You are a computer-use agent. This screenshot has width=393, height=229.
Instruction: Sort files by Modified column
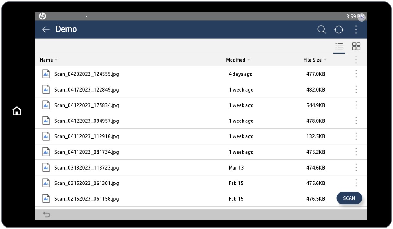(238, 60)
